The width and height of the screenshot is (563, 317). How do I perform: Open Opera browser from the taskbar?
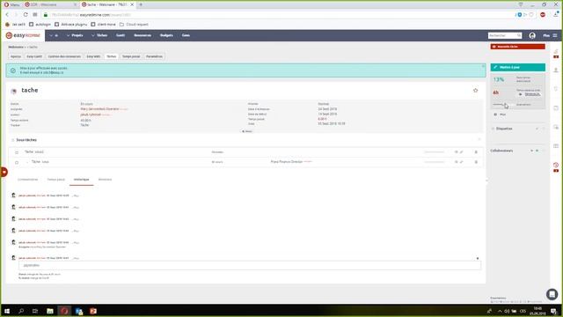coord(64,311)
